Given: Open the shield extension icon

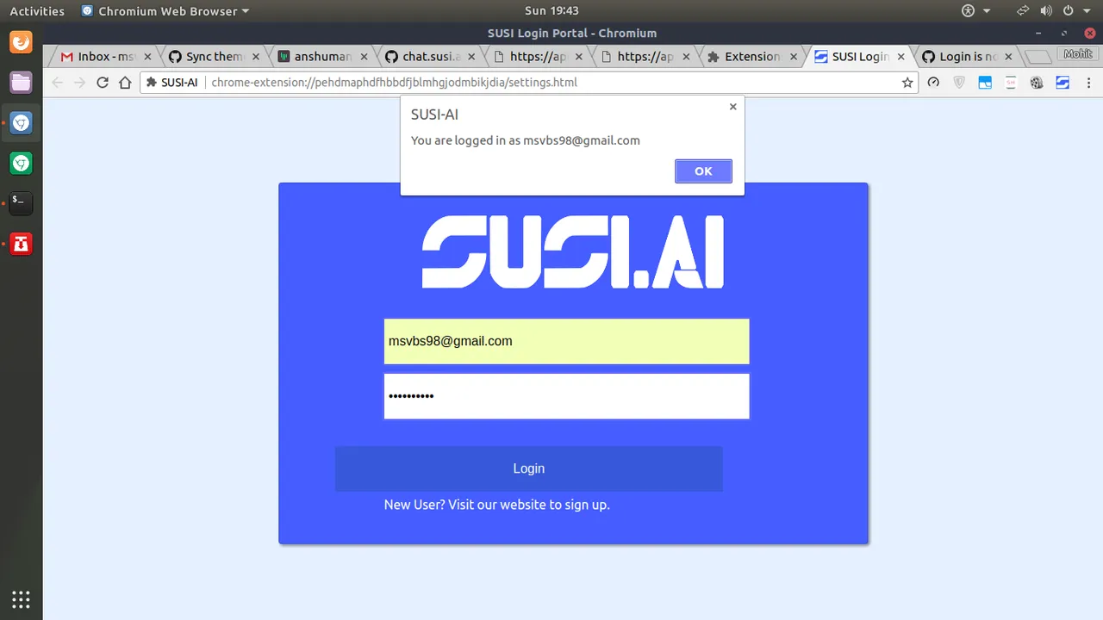Looking at the screenshot, I should click(x=959, y=83).
